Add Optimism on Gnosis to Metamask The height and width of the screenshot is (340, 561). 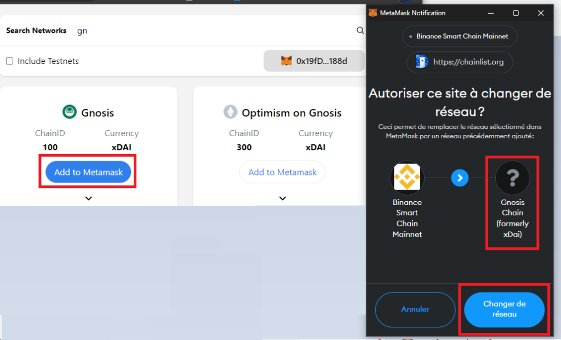pos(282,172)
